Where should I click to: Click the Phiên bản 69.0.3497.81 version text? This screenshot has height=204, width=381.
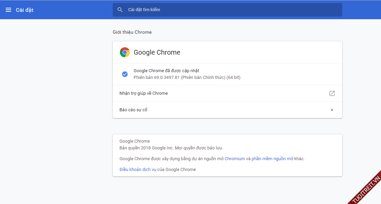click(187, 78)
